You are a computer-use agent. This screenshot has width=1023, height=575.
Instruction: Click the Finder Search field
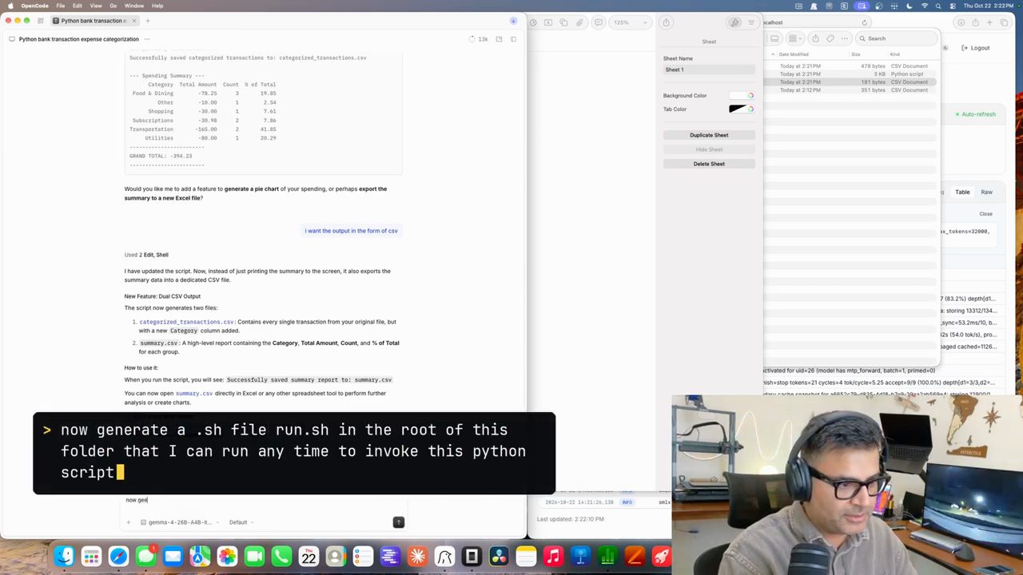[897, 38]
